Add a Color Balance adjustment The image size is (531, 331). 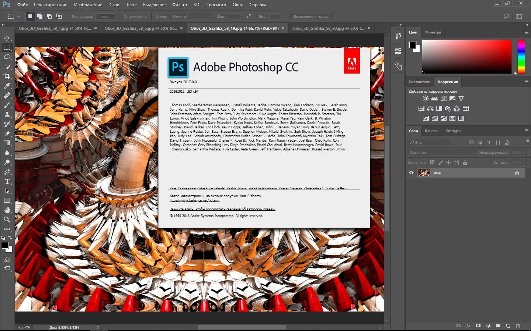[430, 108]
